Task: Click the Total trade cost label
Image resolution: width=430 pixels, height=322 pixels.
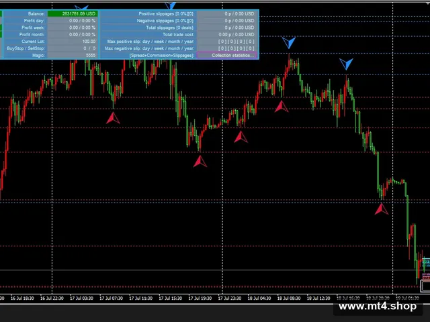Action: [x=179, y=34]
